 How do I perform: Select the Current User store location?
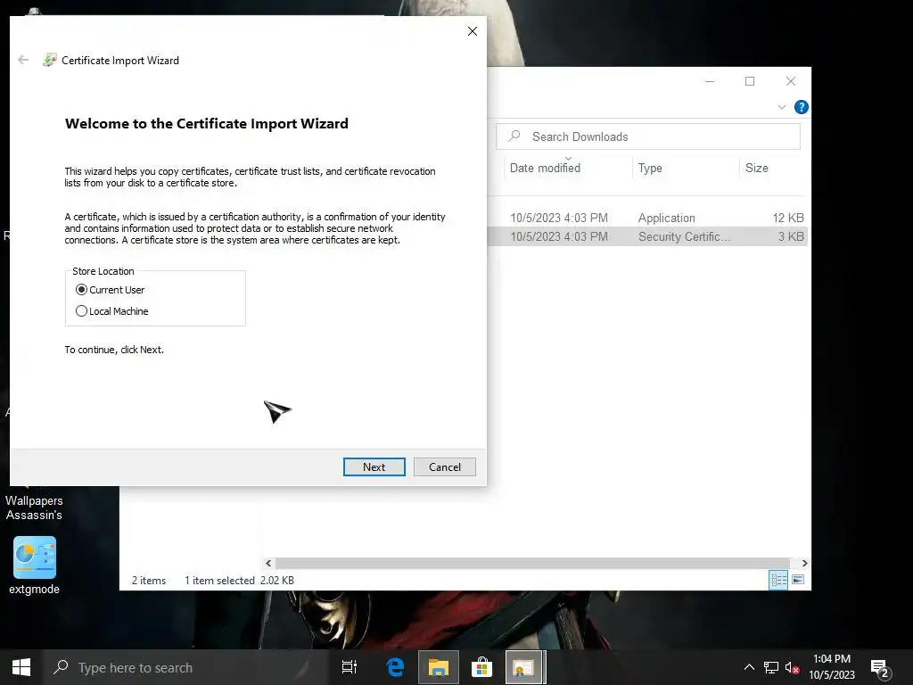click(111, 290)
